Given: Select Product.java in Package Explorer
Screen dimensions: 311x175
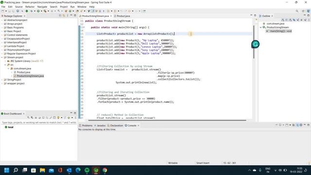Looking at the screenshot, I should 23,72.
